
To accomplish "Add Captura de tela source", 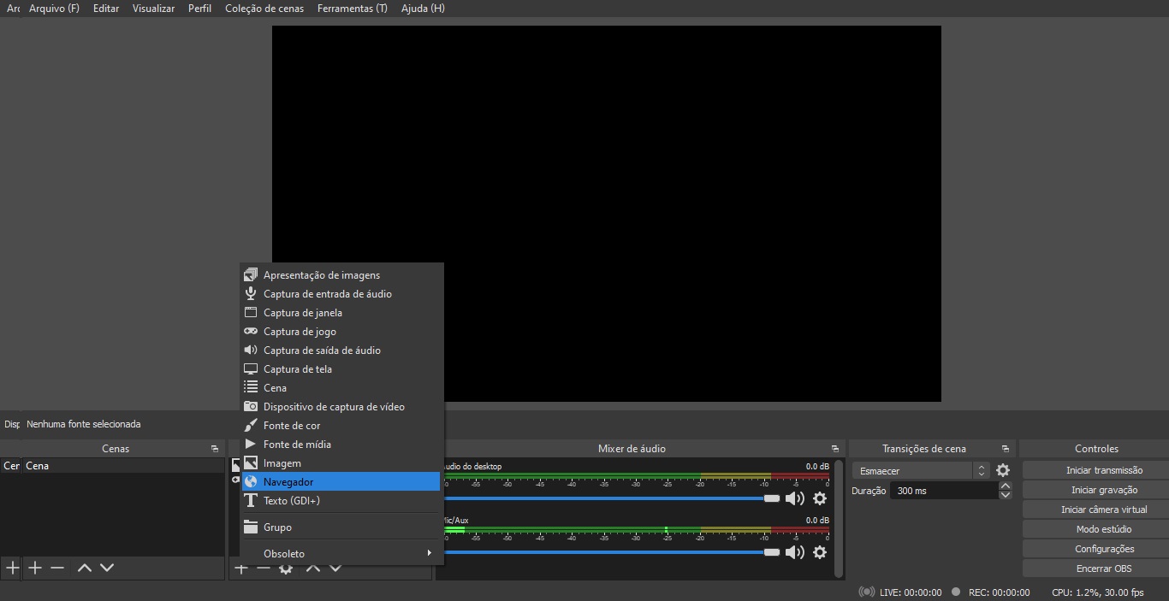I will [x=297, y=369].
